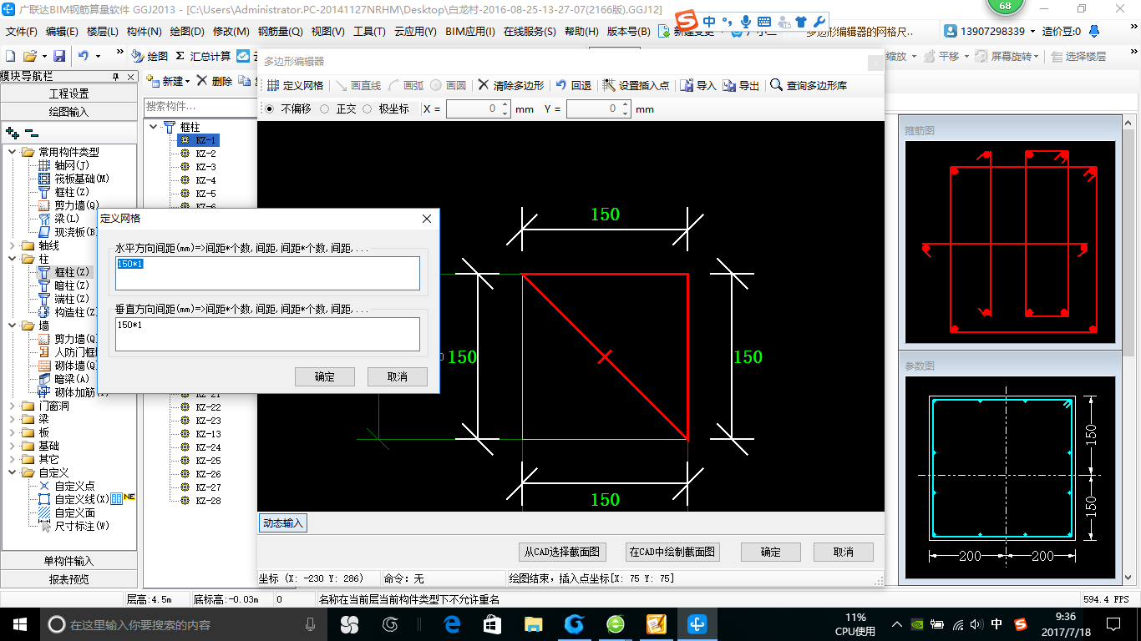Image resolution: width=1141 pixels, height=641 pixels.
Task: Select the 画直线 draw line tool
Action: (x=358, y=85)
